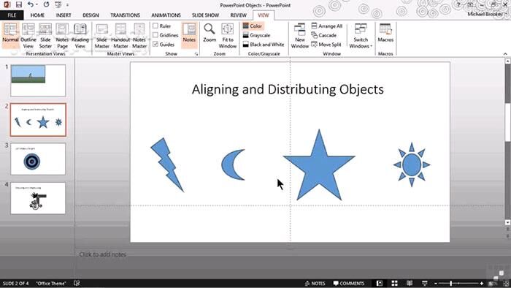Toggle NOTES in status bar
511x288 pixels.
[x=315, y=283]
